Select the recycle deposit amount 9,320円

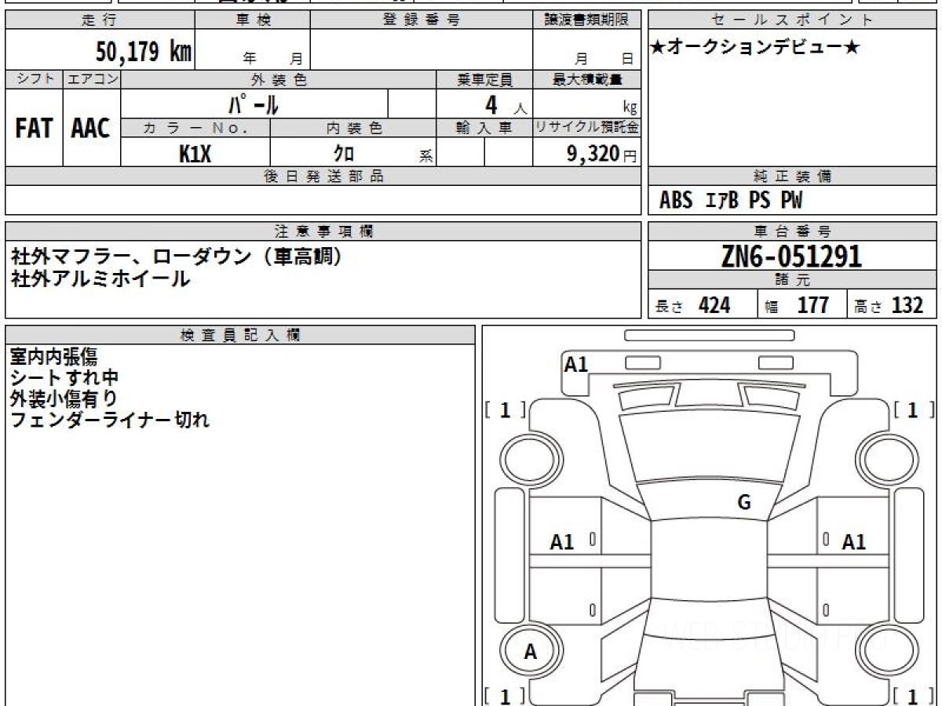(602, 154)
